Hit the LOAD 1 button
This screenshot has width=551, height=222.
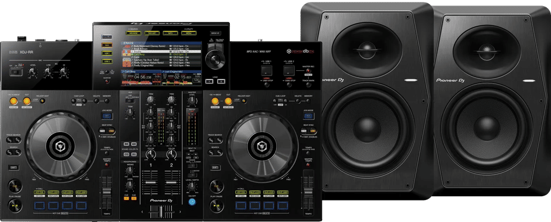pyautogui.click(x=209, y=81)
